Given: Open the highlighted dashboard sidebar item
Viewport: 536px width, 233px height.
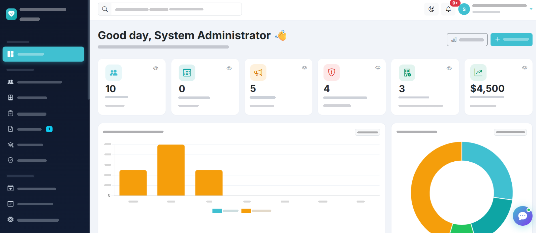Looking at the screenshot, I should (43, 54).
